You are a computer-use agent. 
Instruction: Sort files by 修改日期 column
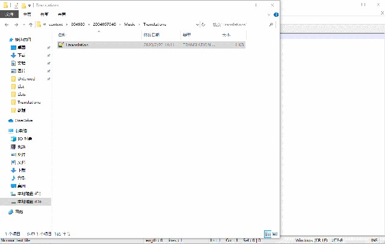[x=150, y=35]
